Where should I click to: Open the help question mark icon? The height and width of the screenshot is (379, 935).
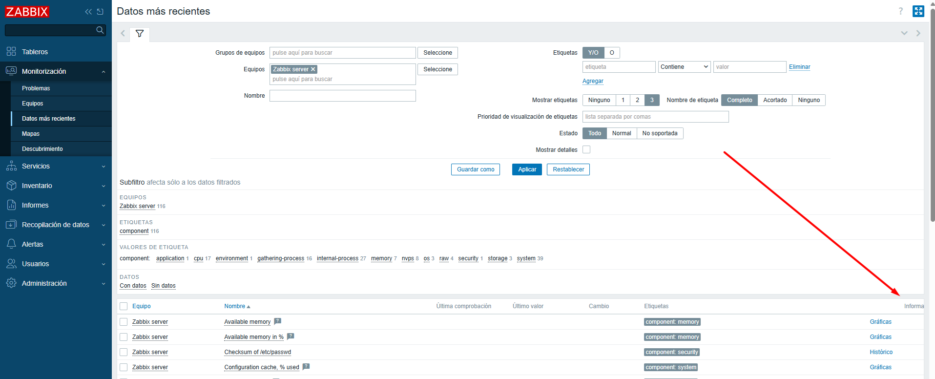[901, 11]
